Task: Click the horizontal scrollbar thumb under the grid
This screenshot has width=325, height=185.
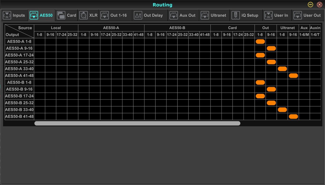Action: coord(137,123)
